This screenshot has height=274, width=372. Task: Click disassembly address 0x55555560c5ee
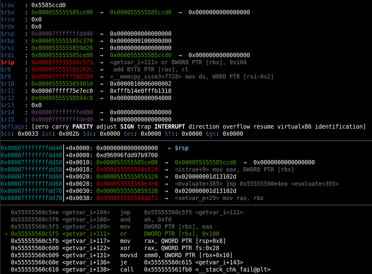click(35, 212)
